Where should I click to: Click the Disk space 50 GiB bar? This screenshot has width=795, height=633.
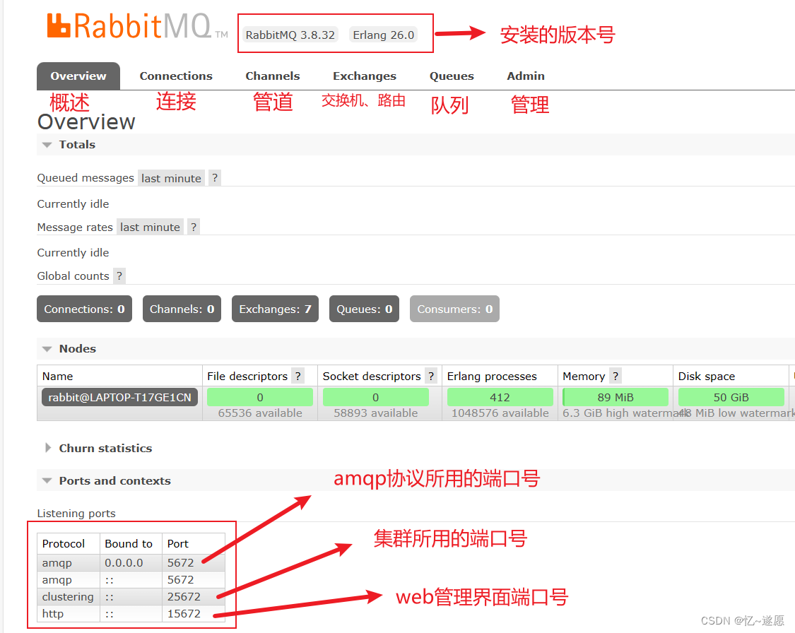click(x=731, y=397)
